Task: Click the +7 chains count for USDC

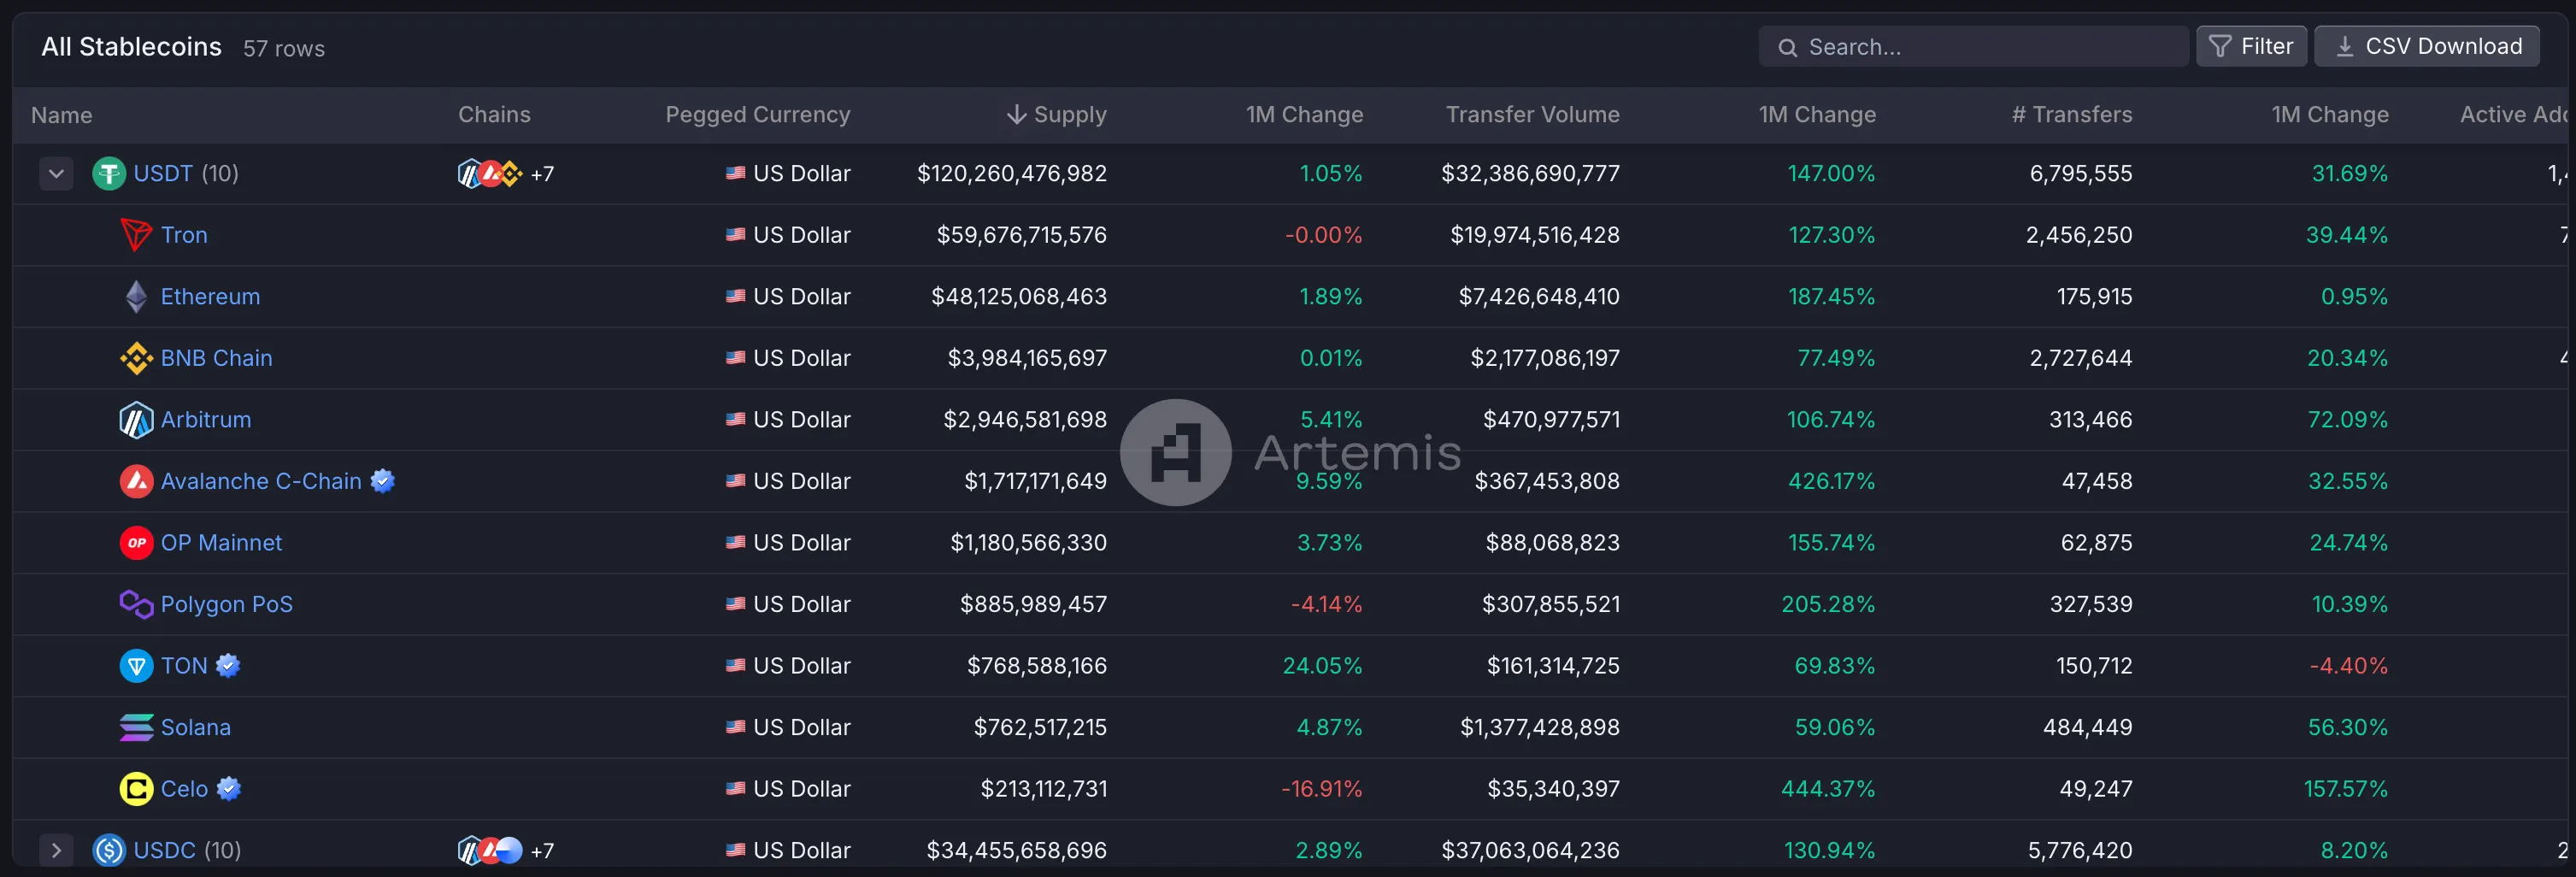Action: pos(542,851)
